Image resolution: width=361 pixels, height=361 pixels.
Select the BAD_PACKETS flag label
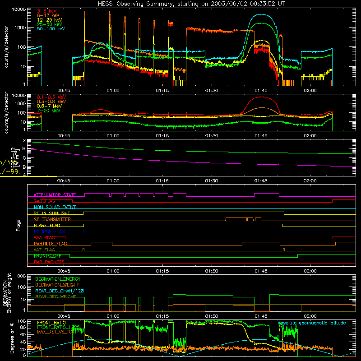49,262
